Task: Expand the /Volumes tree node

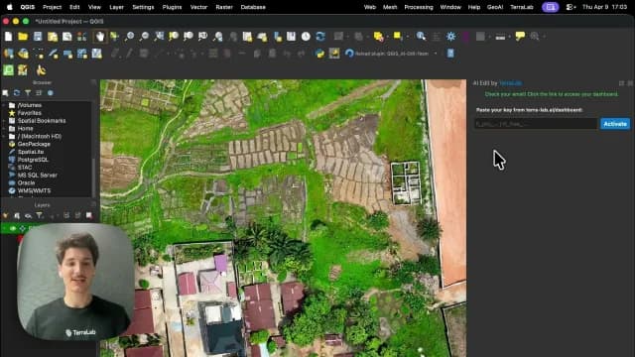Action: (4, 105)
